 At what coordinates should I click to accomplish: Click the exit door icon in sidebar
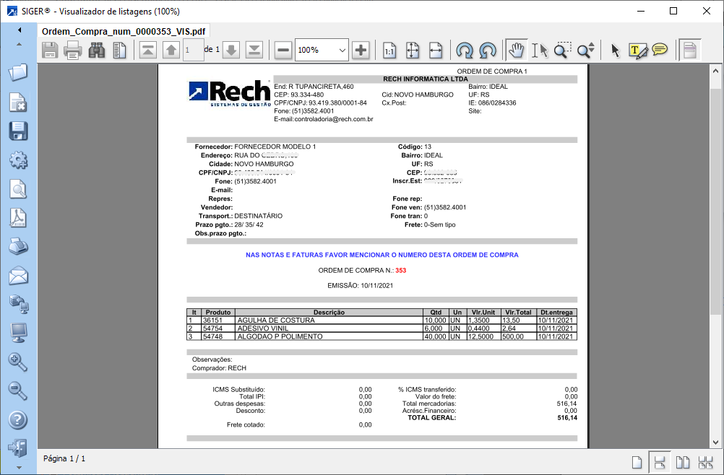click(x=17, y=448)
